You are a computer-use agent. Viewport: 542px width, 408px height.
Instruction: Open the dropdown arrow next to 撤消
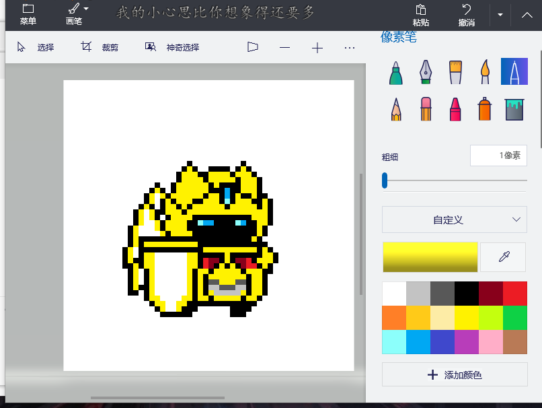point(500,15)
